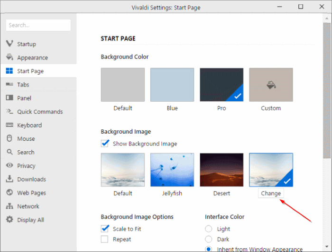Click the Mouse icon in sidebar
332x252 pixels.
(x=9, y=138)
